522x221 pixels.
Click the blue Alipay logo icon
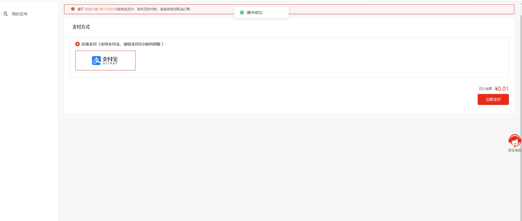point(96,60)
